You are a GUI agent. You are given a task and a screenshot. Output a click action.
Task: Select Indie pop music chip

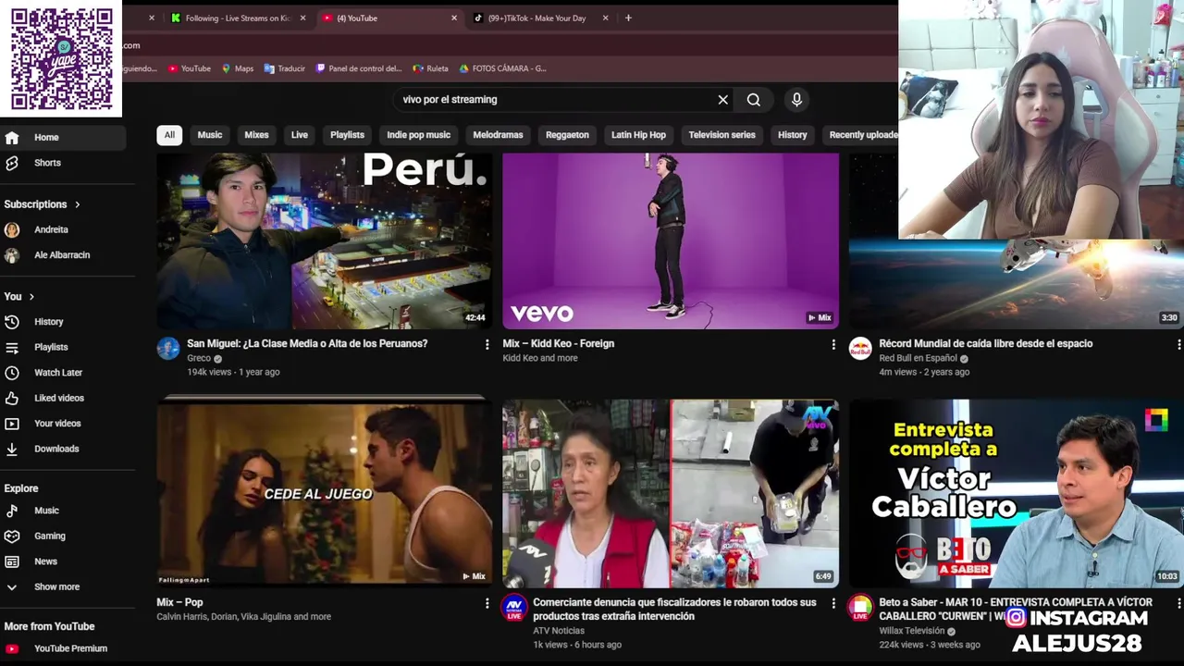pos(418,135)
